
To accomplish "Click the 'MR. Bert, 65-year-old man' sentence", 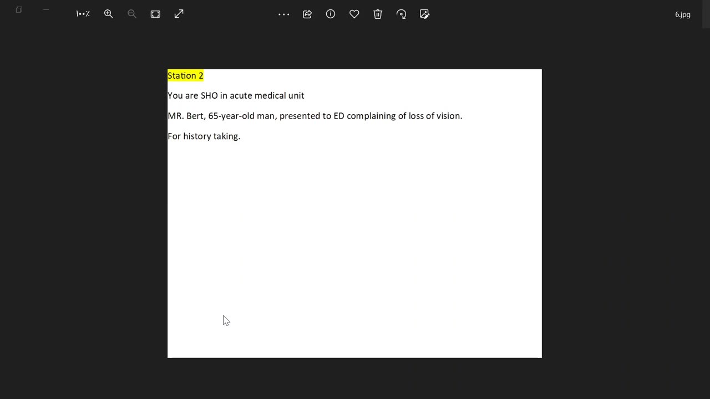I will 315,116.
